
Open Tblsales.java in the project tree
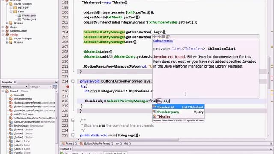click(x=29, y=19)
